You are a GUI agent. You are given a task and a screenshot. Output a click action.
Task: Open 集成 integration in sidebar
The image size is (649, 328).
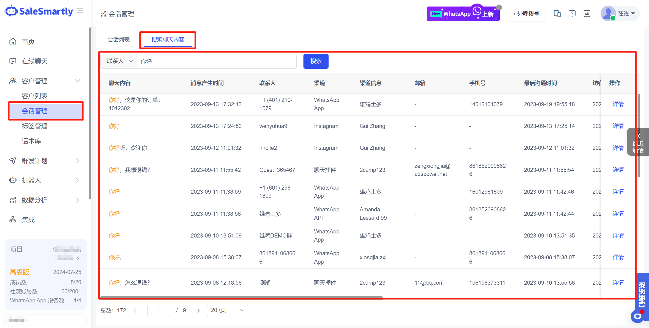28,220
